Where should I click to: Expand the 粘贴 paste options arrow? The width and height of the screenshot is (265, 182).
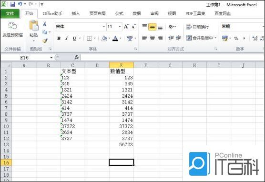click(34, 40)
